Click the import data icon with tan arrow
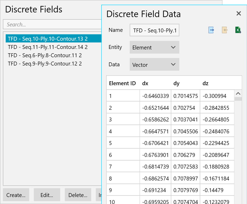The image size is (247, 204). pos(225,30)
